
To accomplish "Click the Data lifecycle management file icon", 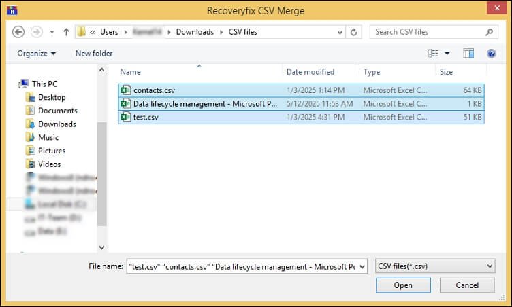I will pos(126,103).
